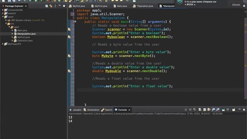Expand Operation.java in the tree
247x139 pixels.
coord(12,41)
